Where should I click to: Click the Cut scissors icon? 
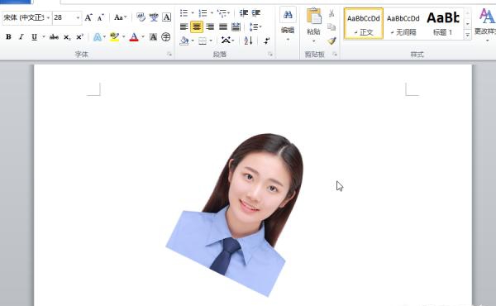point(331,13)
